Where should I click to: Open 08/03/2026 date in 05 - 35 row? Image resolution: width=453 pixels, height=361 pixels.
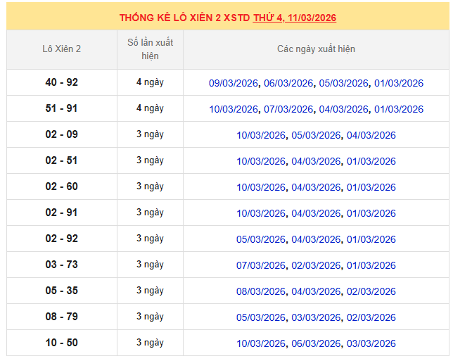click(x=261, y=291)
